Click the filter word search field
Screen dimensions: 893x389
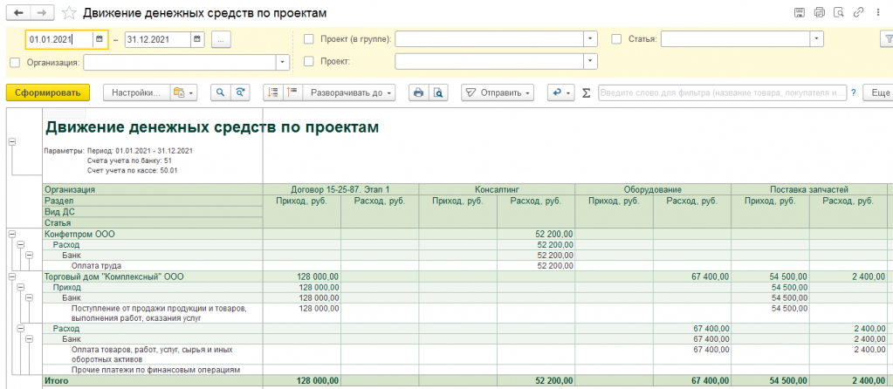(723, 92)
